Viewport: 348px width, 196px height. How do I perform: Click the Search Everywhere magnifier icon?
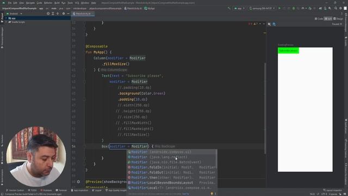coord(335,8)
